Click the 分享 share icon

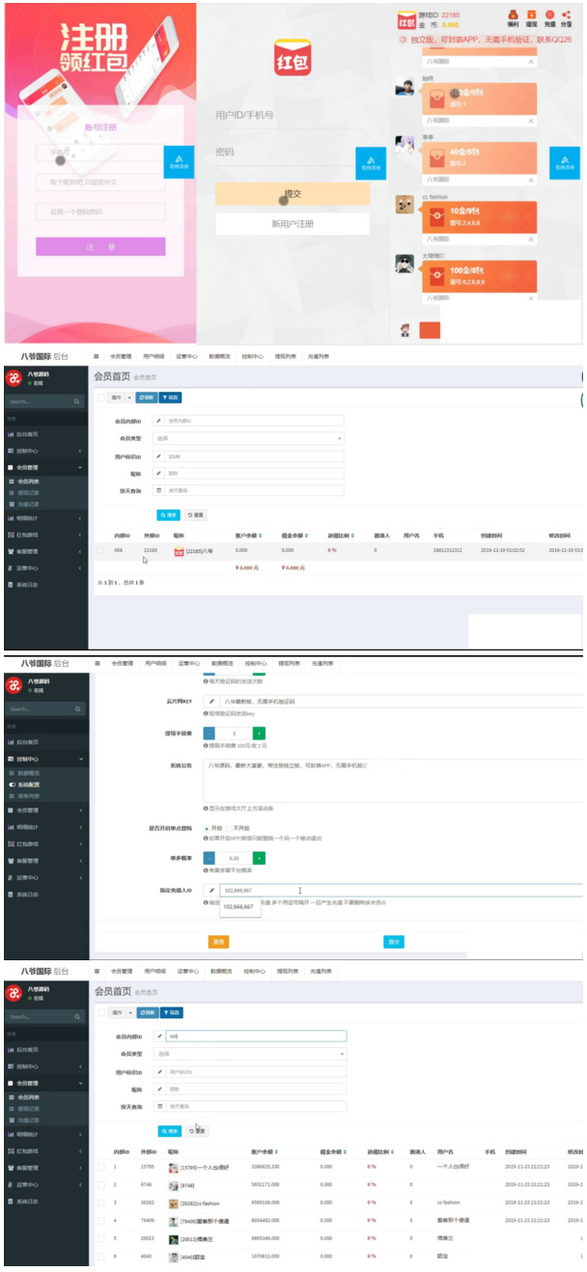coord(567,14)
